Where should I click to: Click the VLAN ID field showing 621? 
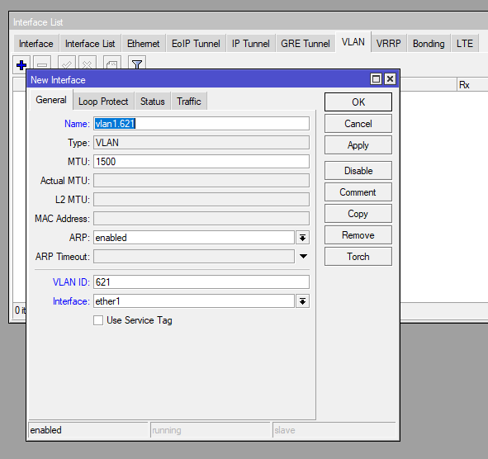[x=201, y=282]
